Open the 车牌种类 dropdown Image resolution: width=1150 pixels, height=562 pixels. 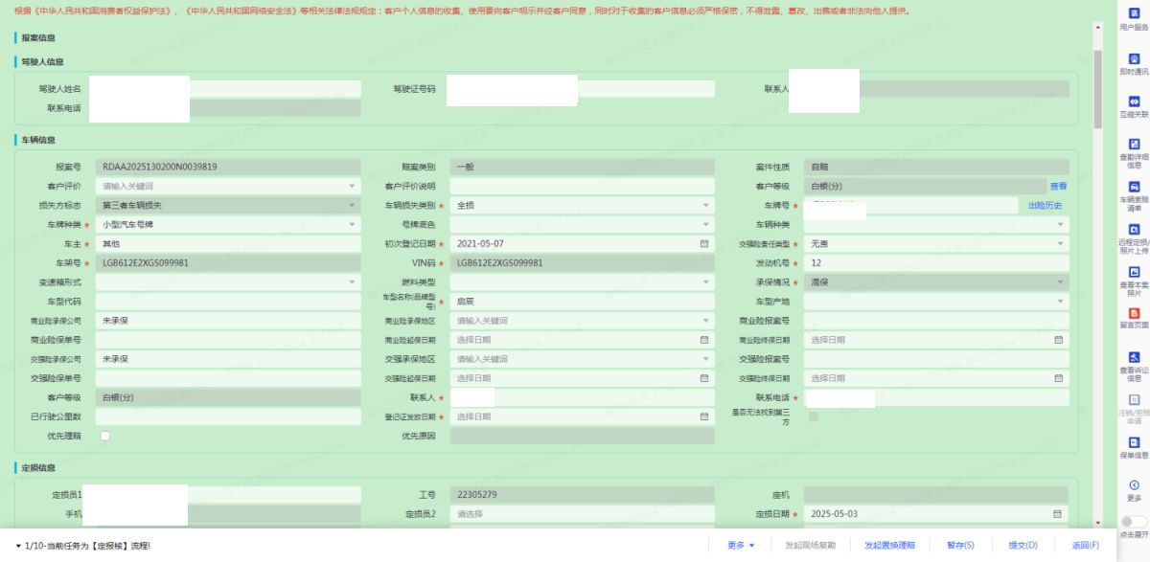point(227,224)
